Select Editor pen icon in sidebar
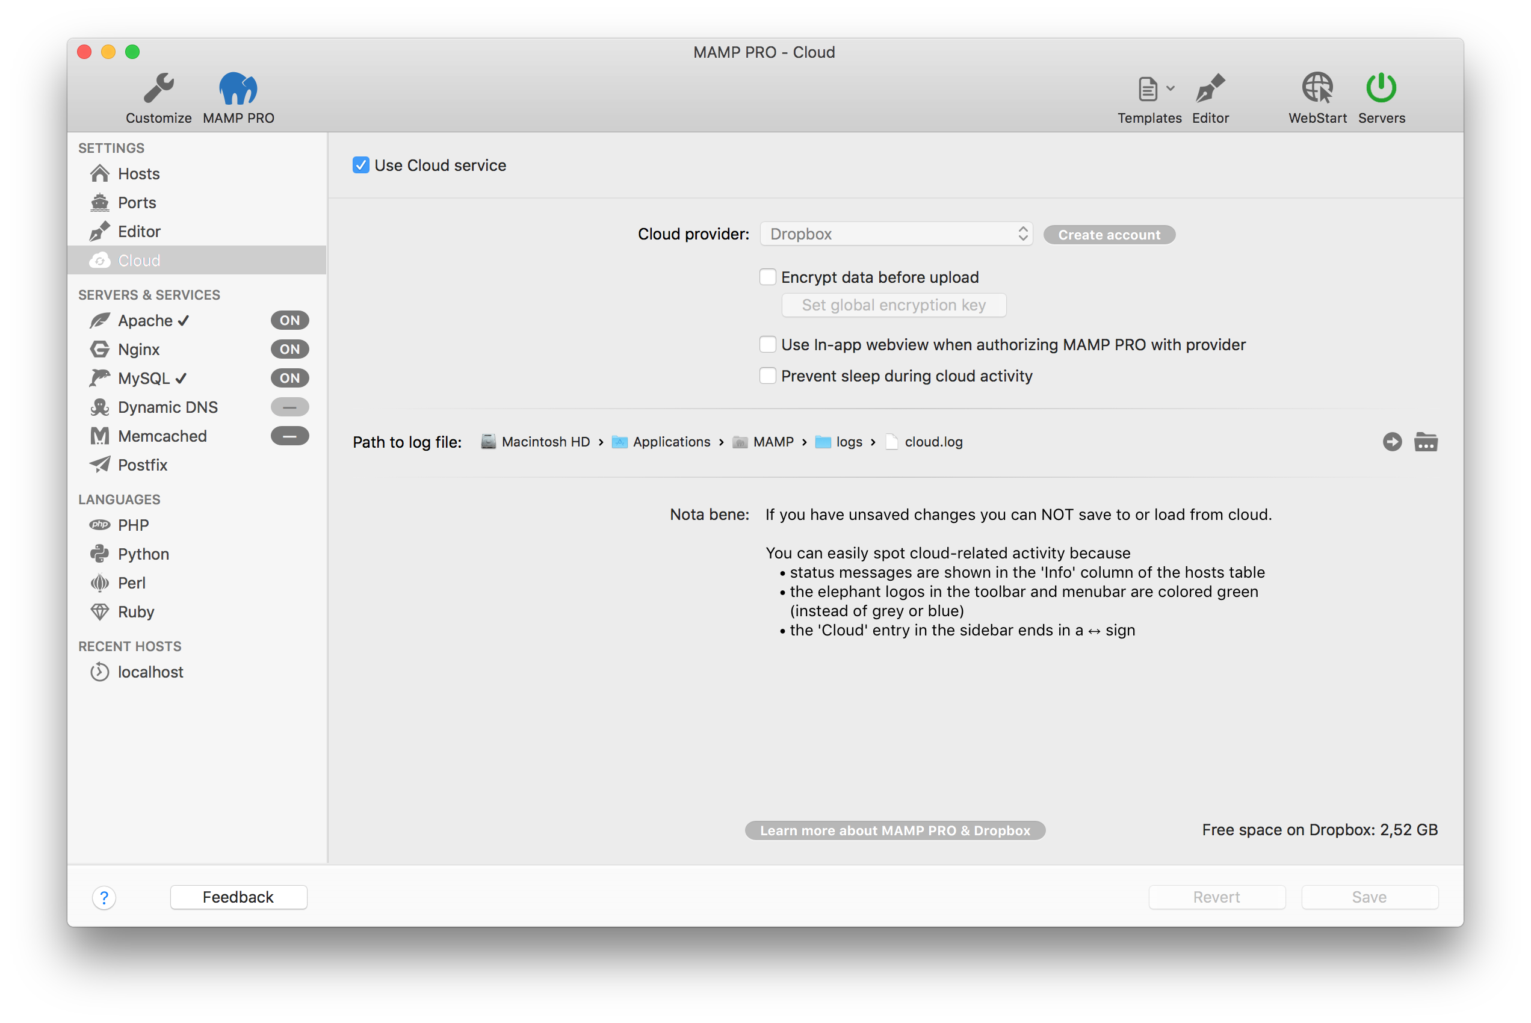1531x1023 pixels. (100, 232)
